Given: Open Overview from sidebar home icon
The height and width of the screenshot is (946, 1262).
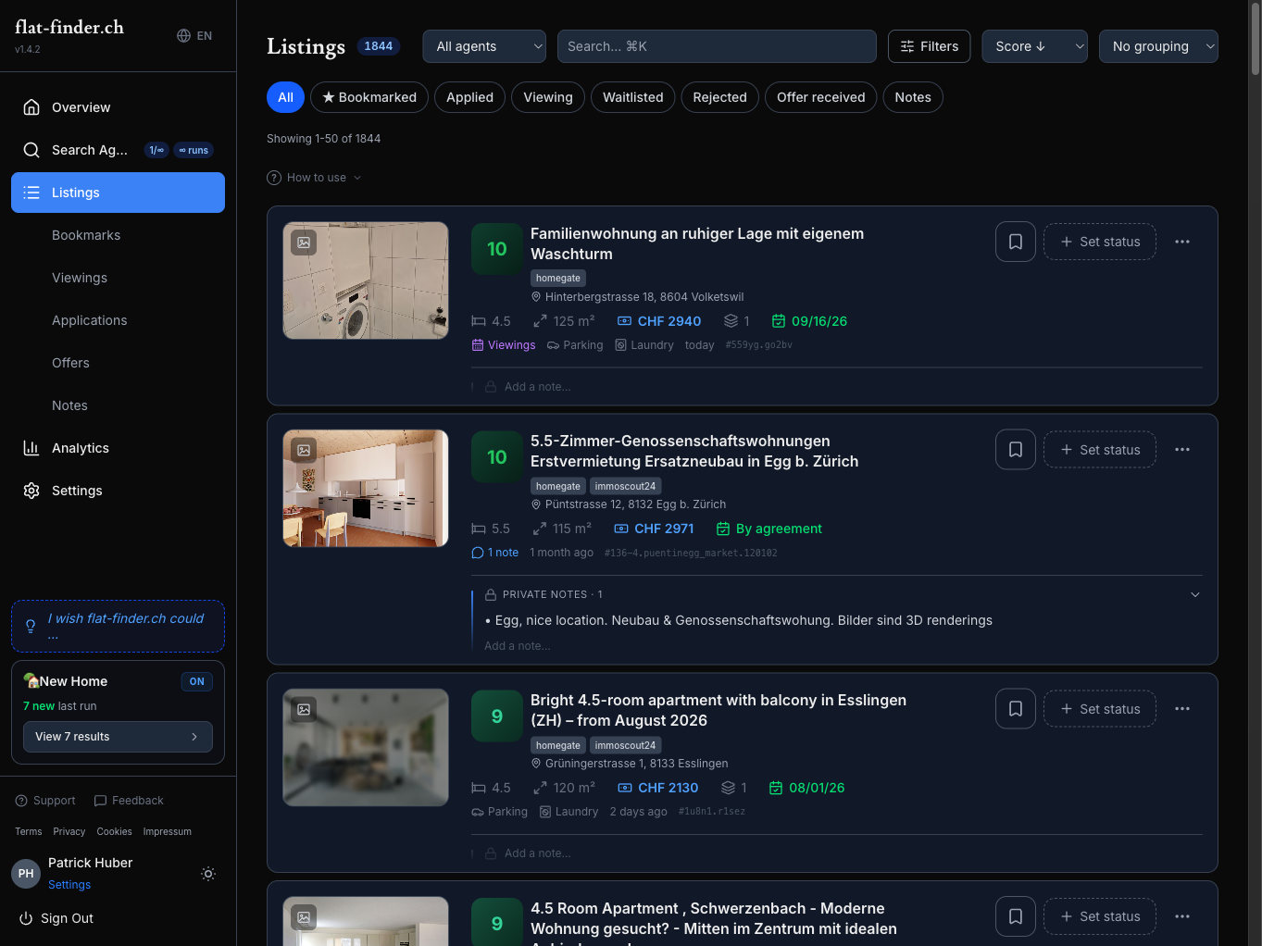Looking at the screenshot, I should point(118,107).
